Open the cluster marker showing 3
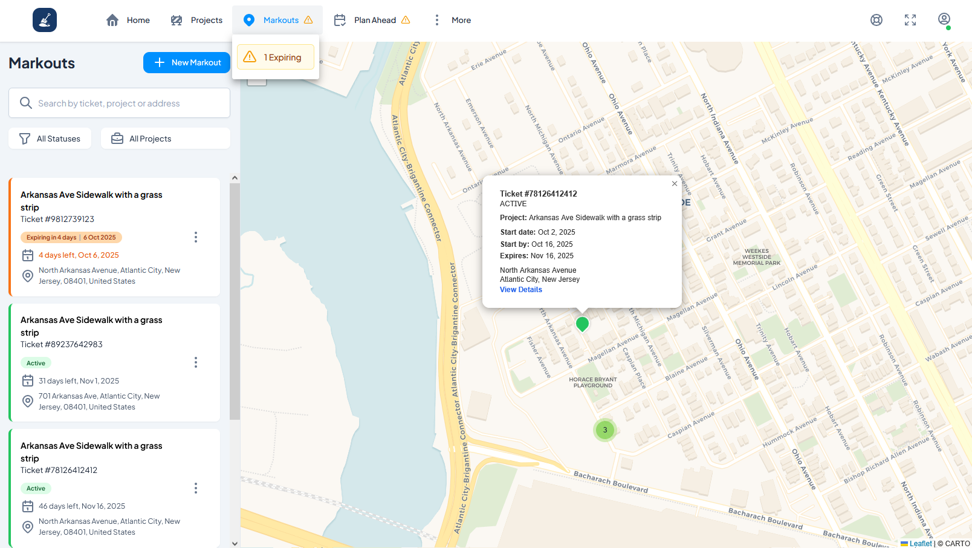The width and height of the screenshot is (972, 548). [604, 430]
